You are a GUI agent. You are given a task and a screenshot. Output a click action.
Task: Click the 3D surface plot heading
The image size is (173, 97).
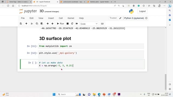pyautogui.click(x=55, y=39)
